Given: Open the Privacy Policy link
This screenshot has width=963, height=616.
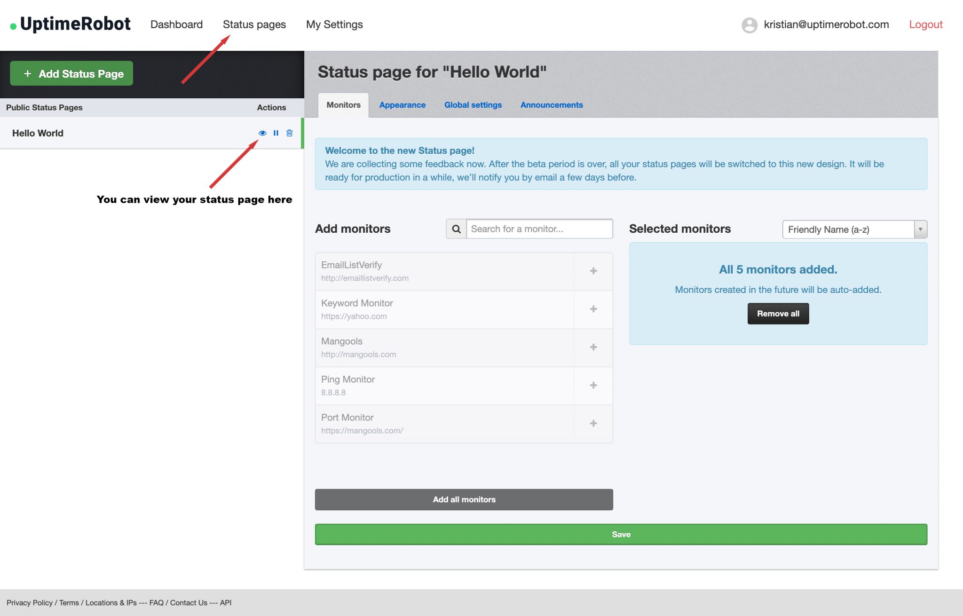Looking at the screenshot, I should (29, 602).
